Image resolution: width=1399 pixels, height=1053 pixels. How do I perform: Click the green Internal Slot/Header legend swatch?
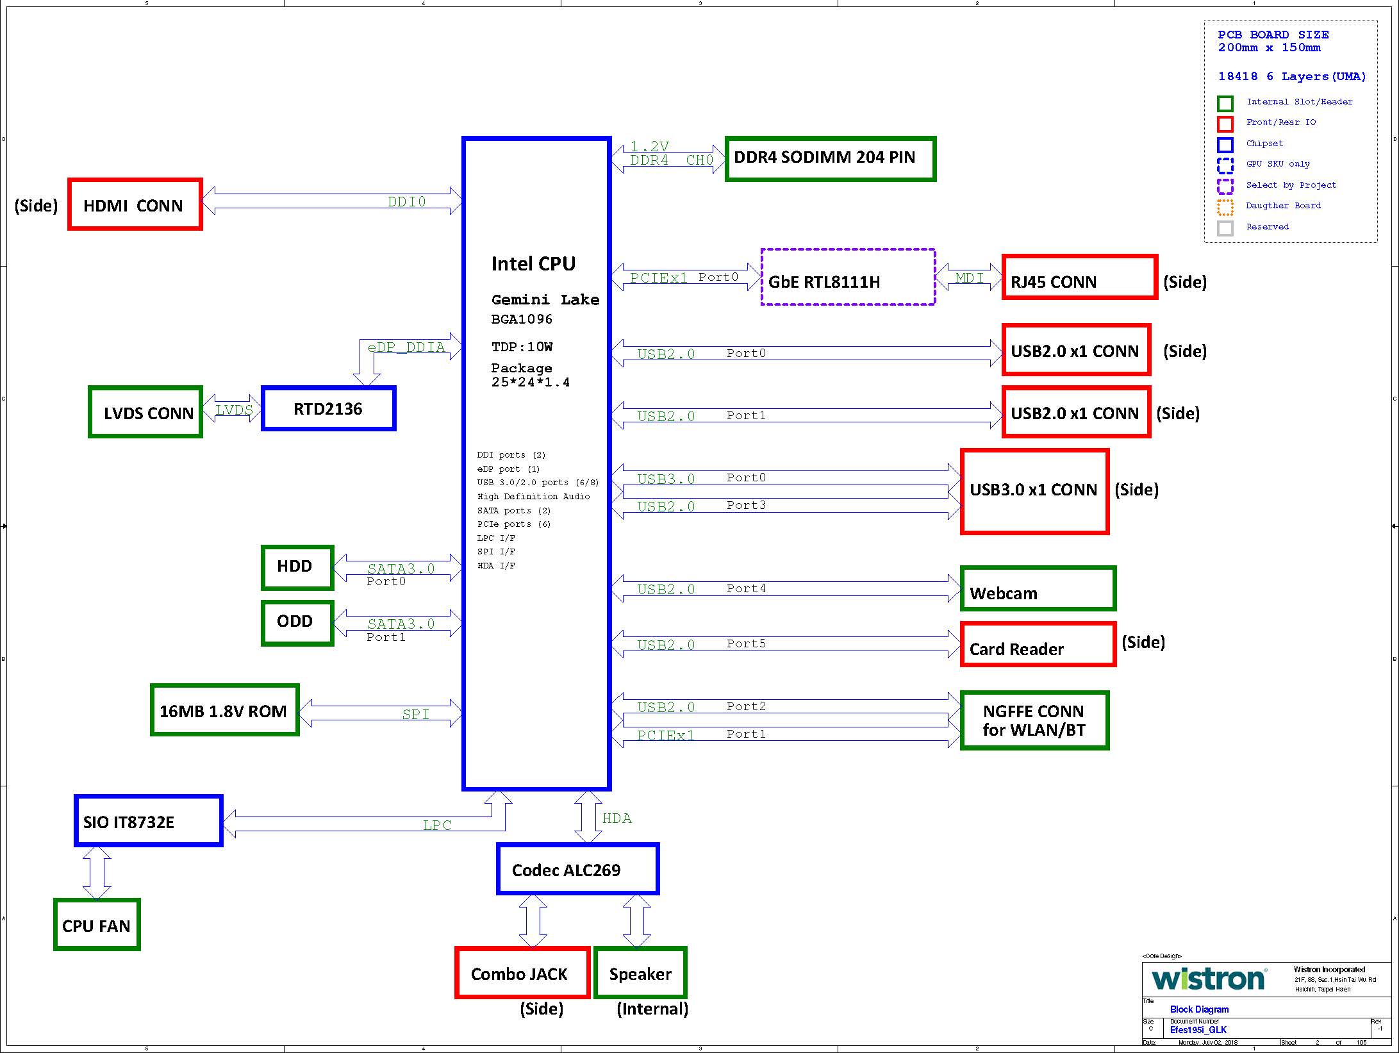click(1225, 103)
